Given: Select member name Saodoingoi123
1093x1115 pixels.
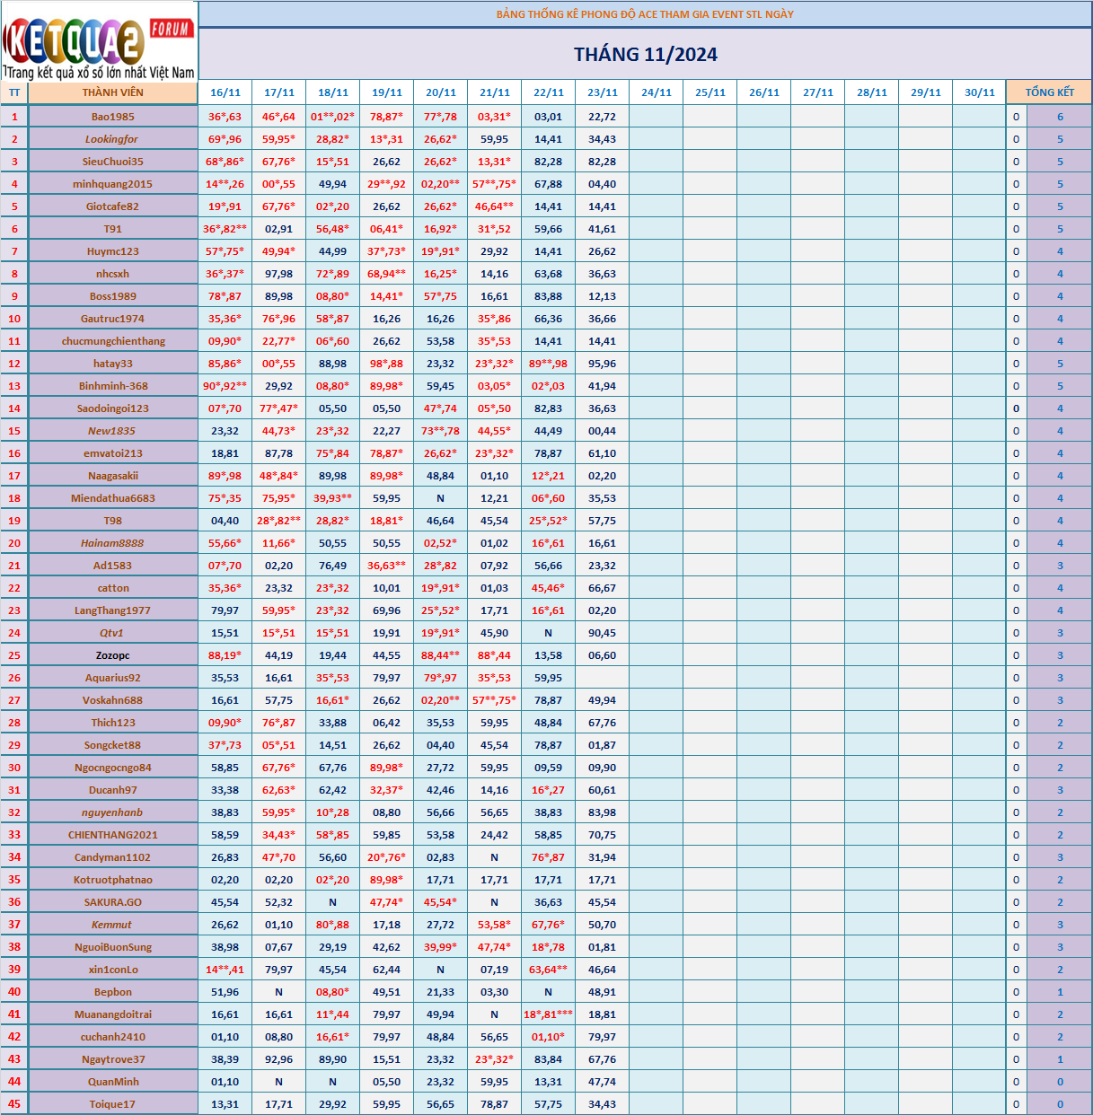Looking at the screenshot, I should click(113, 408).
